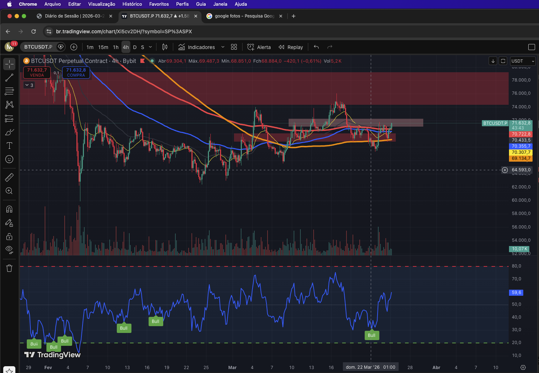
Task: Toggle magnet mode for drawings
Action: coord(9,209)
